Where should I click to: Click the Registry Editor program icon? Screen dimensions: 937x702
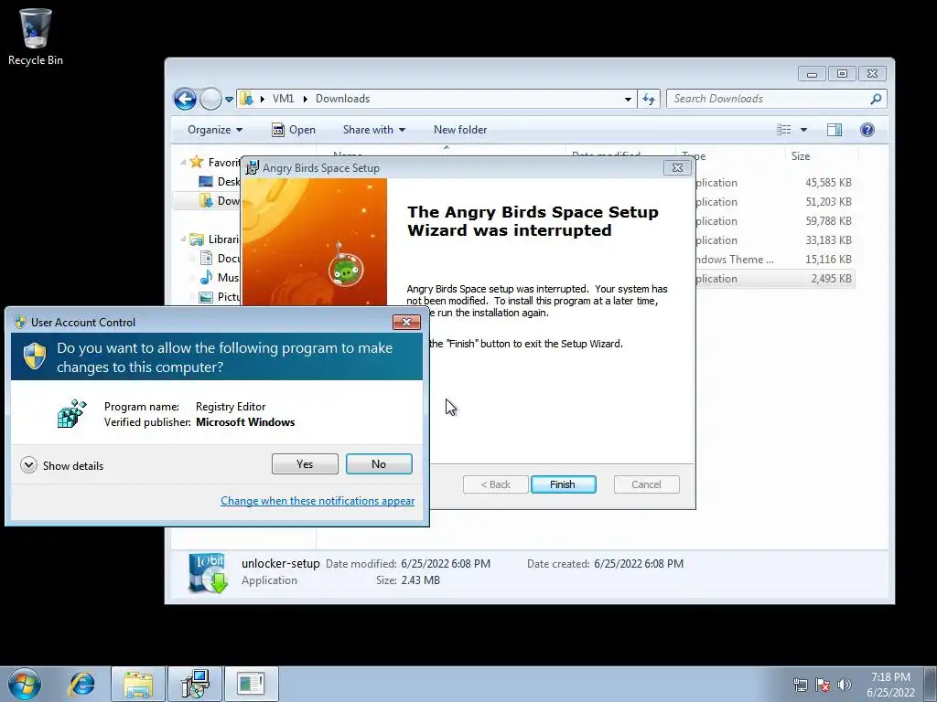point(71,413)
